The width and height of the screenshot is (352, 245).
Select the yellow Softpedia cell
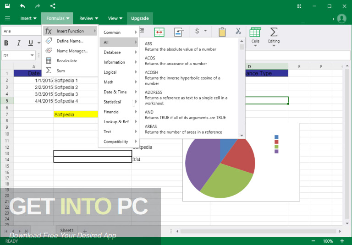(76, 114)
